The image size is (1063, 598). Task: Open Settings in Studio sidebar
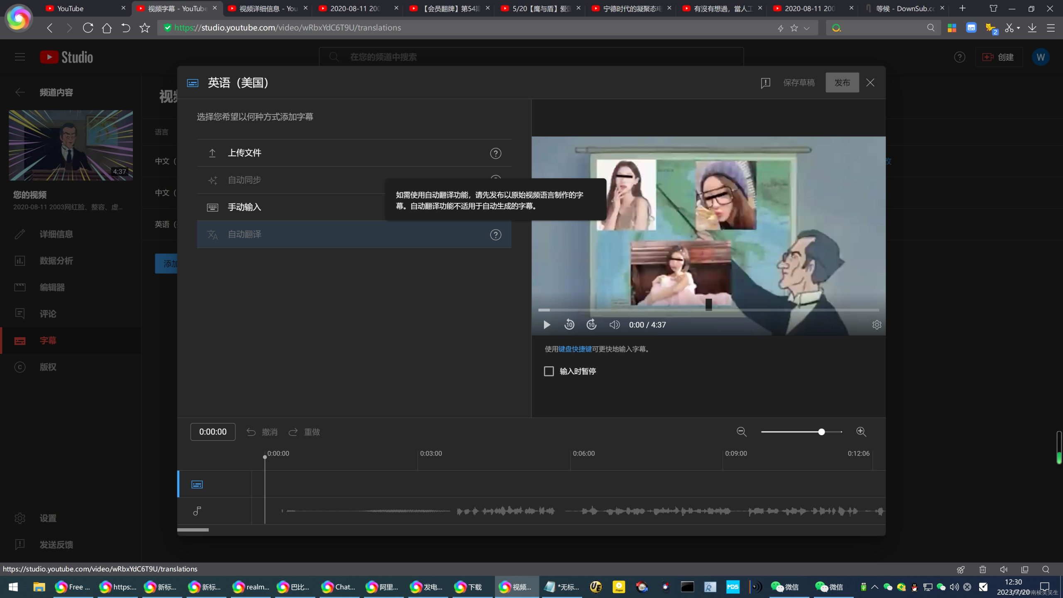pyautogui.click(x=71, y=518)
